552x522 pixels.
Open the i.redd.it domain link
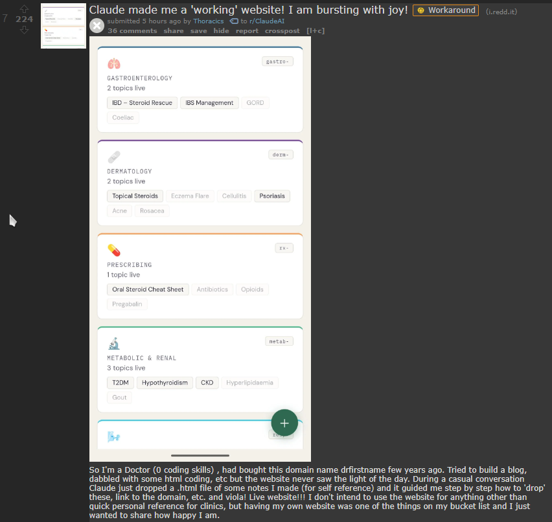[501, 12]
